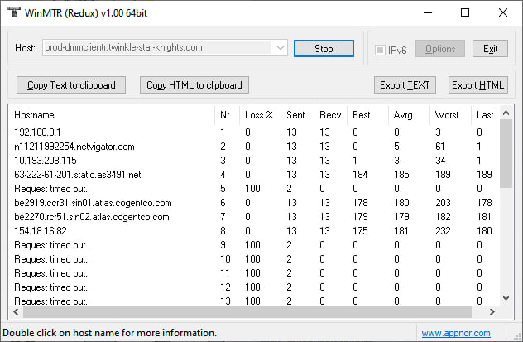Stop the running trace
Screen dimensions: 523x342
point(324,49)
